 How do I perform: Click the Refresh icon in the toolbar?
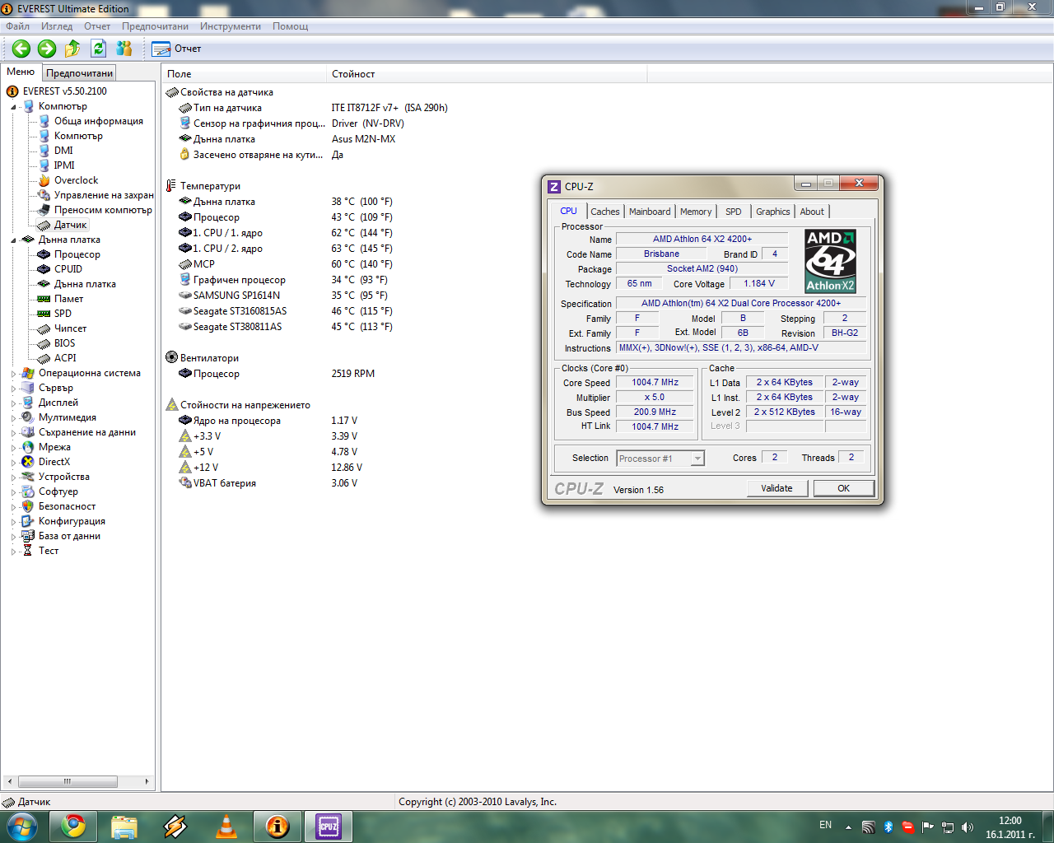(x=99, y=49)
